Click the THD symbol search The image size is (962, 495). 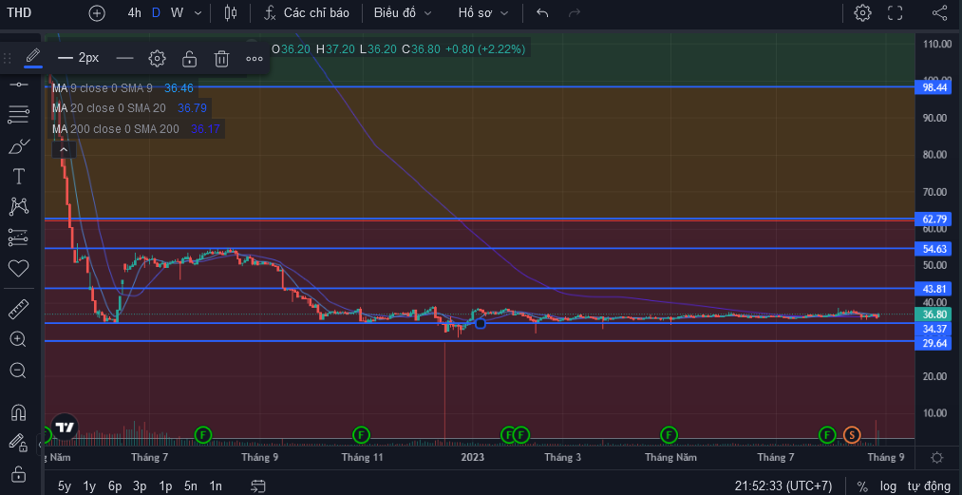click(19, 13)
